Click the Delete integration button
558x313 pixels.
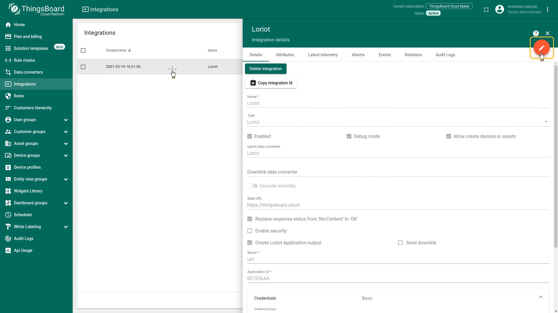tap(265, 69)
